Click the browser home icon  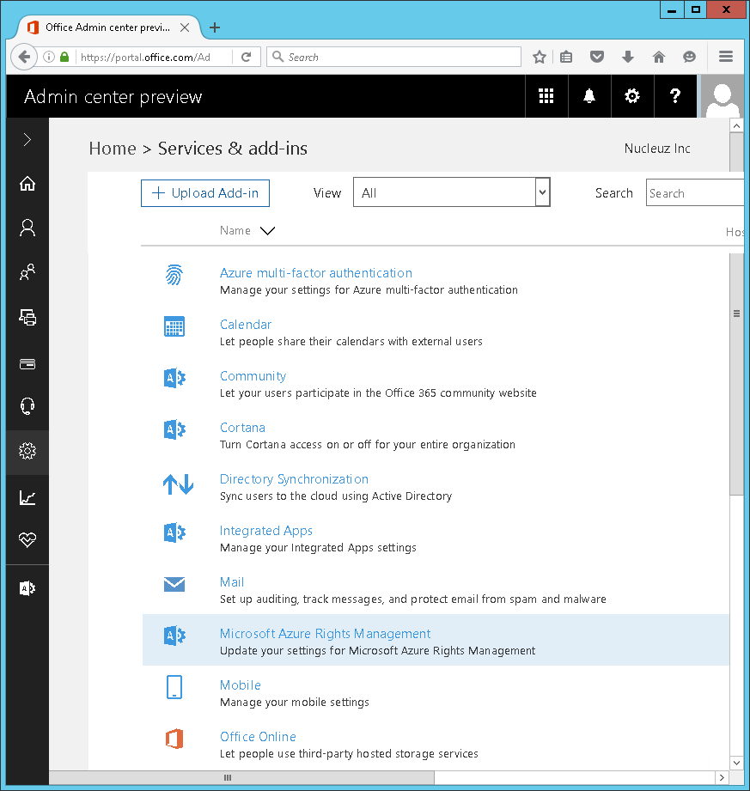pos(659,57)
